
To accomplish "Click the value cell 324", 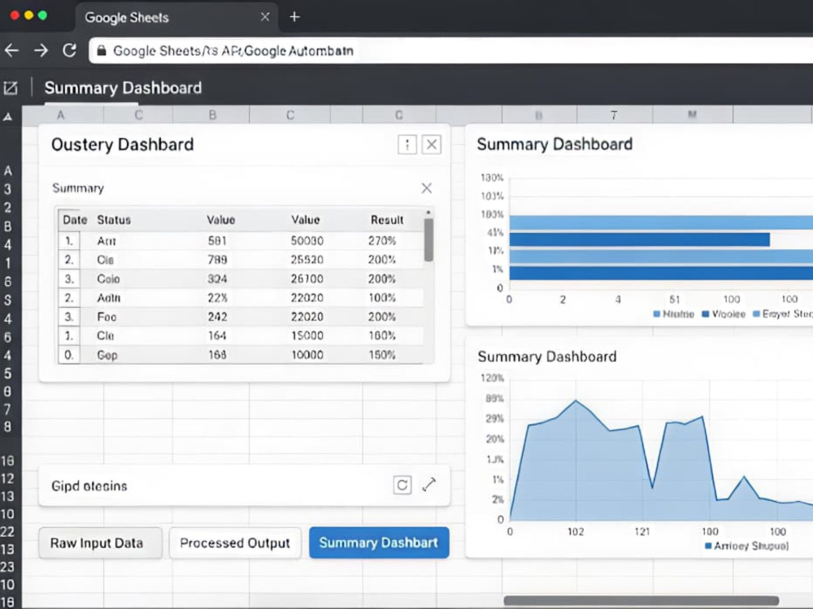I will coord(217,279).
